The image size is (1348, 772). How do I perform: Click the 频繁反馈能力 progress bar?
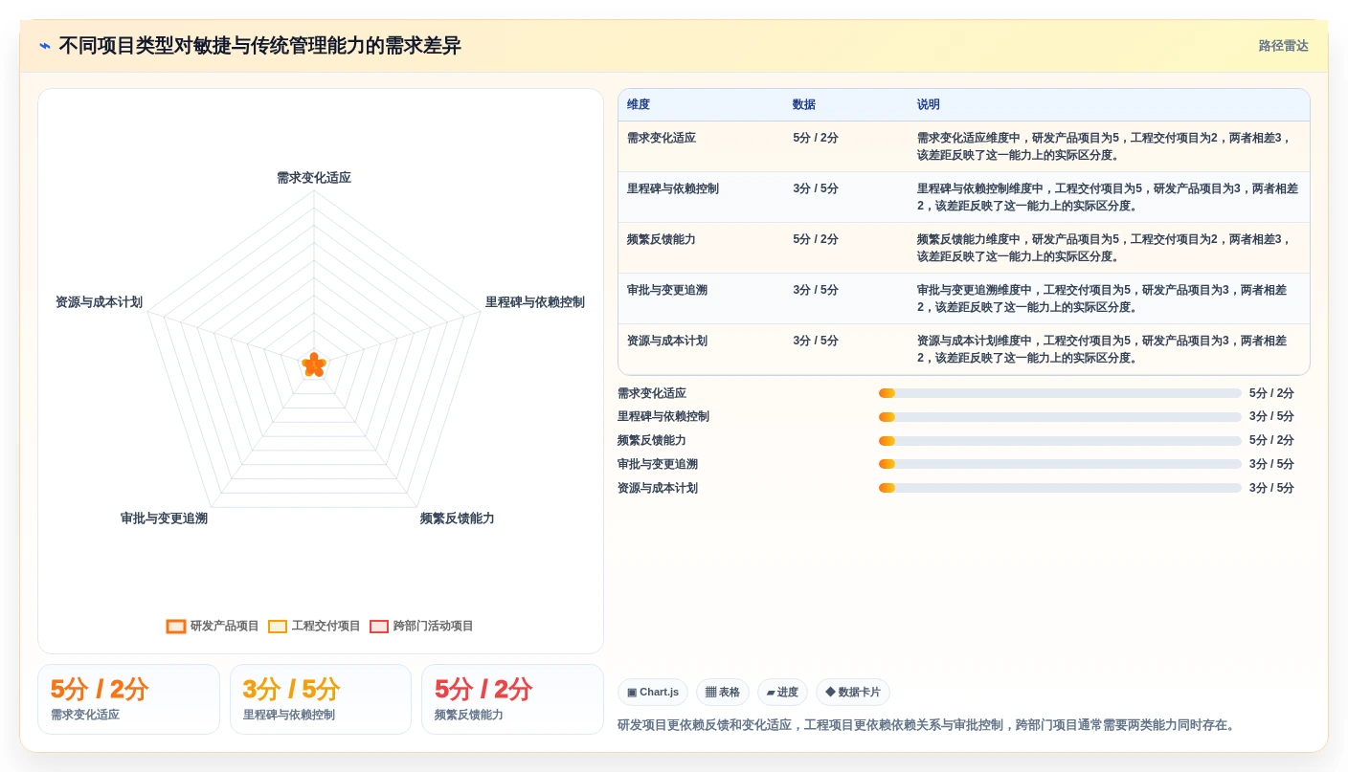tap(1060, 441)
